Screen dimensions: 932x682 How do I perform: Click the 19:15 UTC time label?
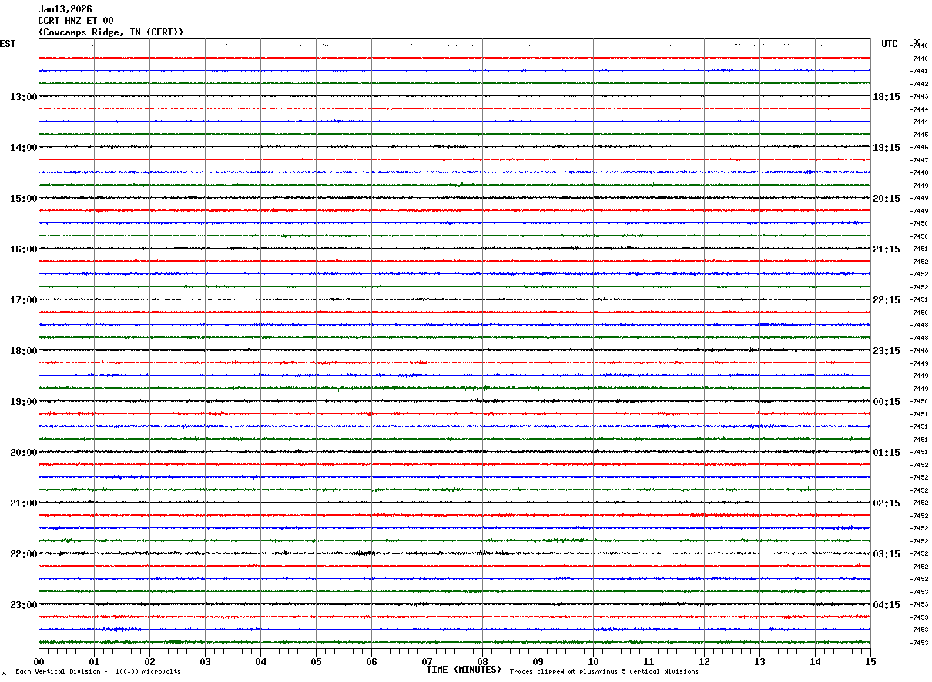point(887,148)
